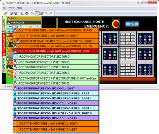Open the File menu
The height and width of the screenshot is (134, 159).
click(x=5, y=8)
